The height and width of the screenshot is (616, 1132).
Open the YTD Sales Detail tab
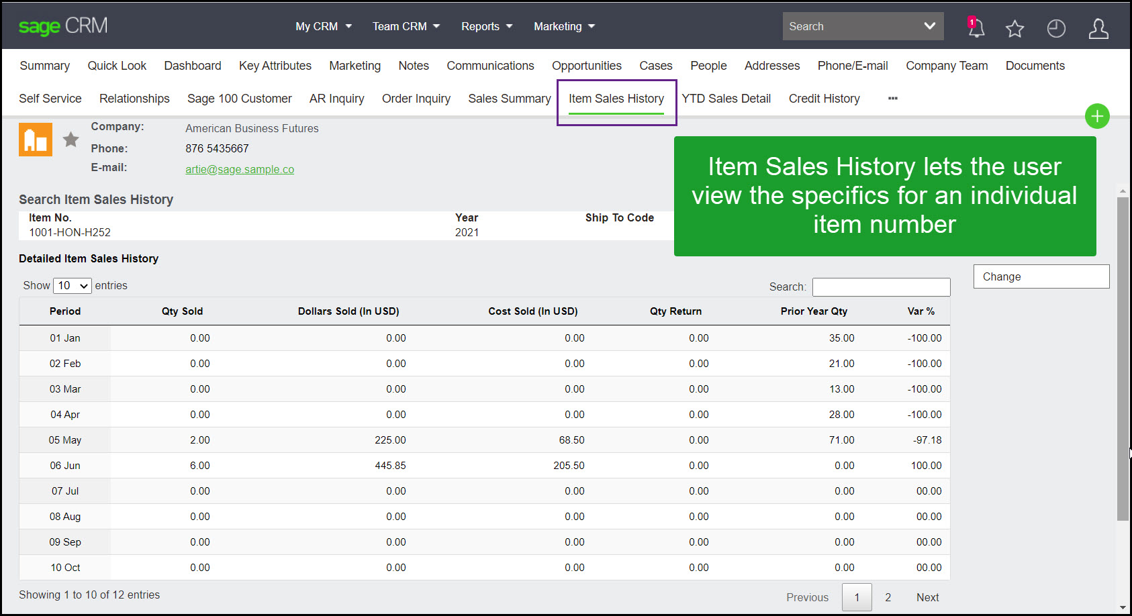pyautogui.click(x=726, y=98)
